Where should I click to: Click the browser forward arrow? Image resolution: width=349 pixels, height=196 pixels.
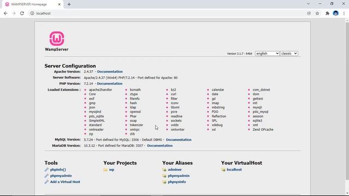(14, 13)
